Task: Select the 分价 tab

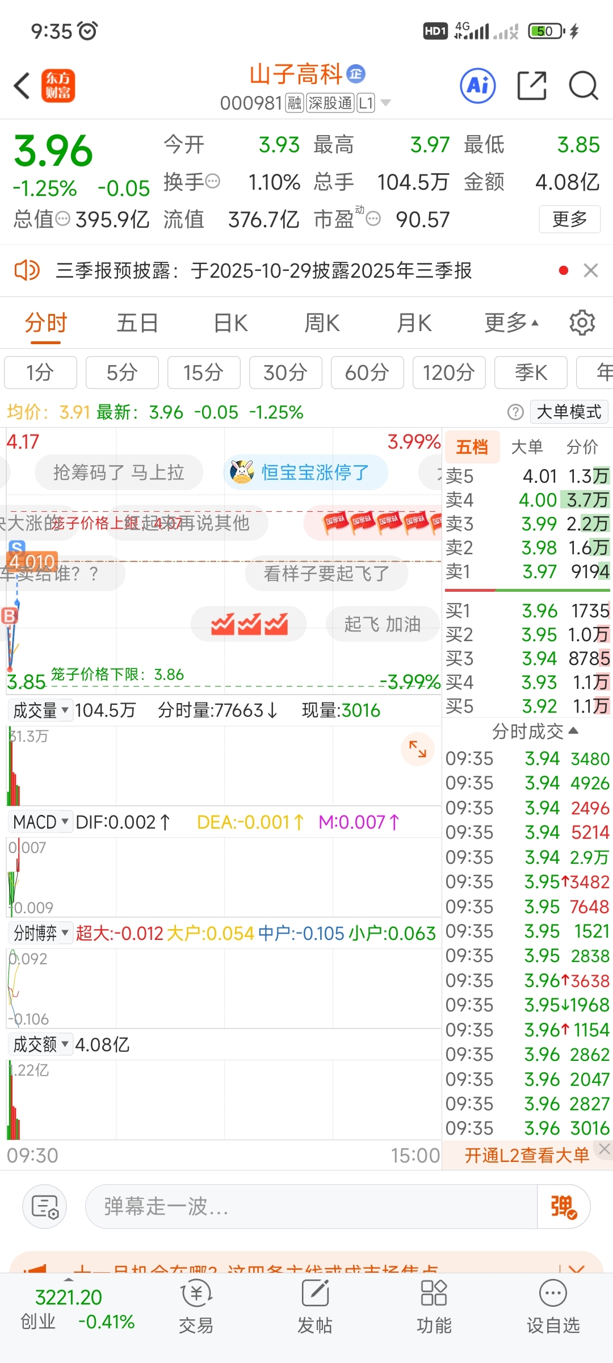Action: click(582, 447)
